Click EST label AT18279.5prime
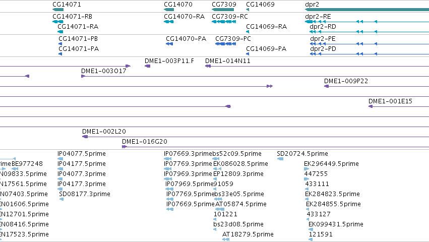This screenshot has width=429, height=242. 248,234
